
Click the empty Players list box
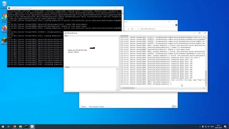point(91,80)
